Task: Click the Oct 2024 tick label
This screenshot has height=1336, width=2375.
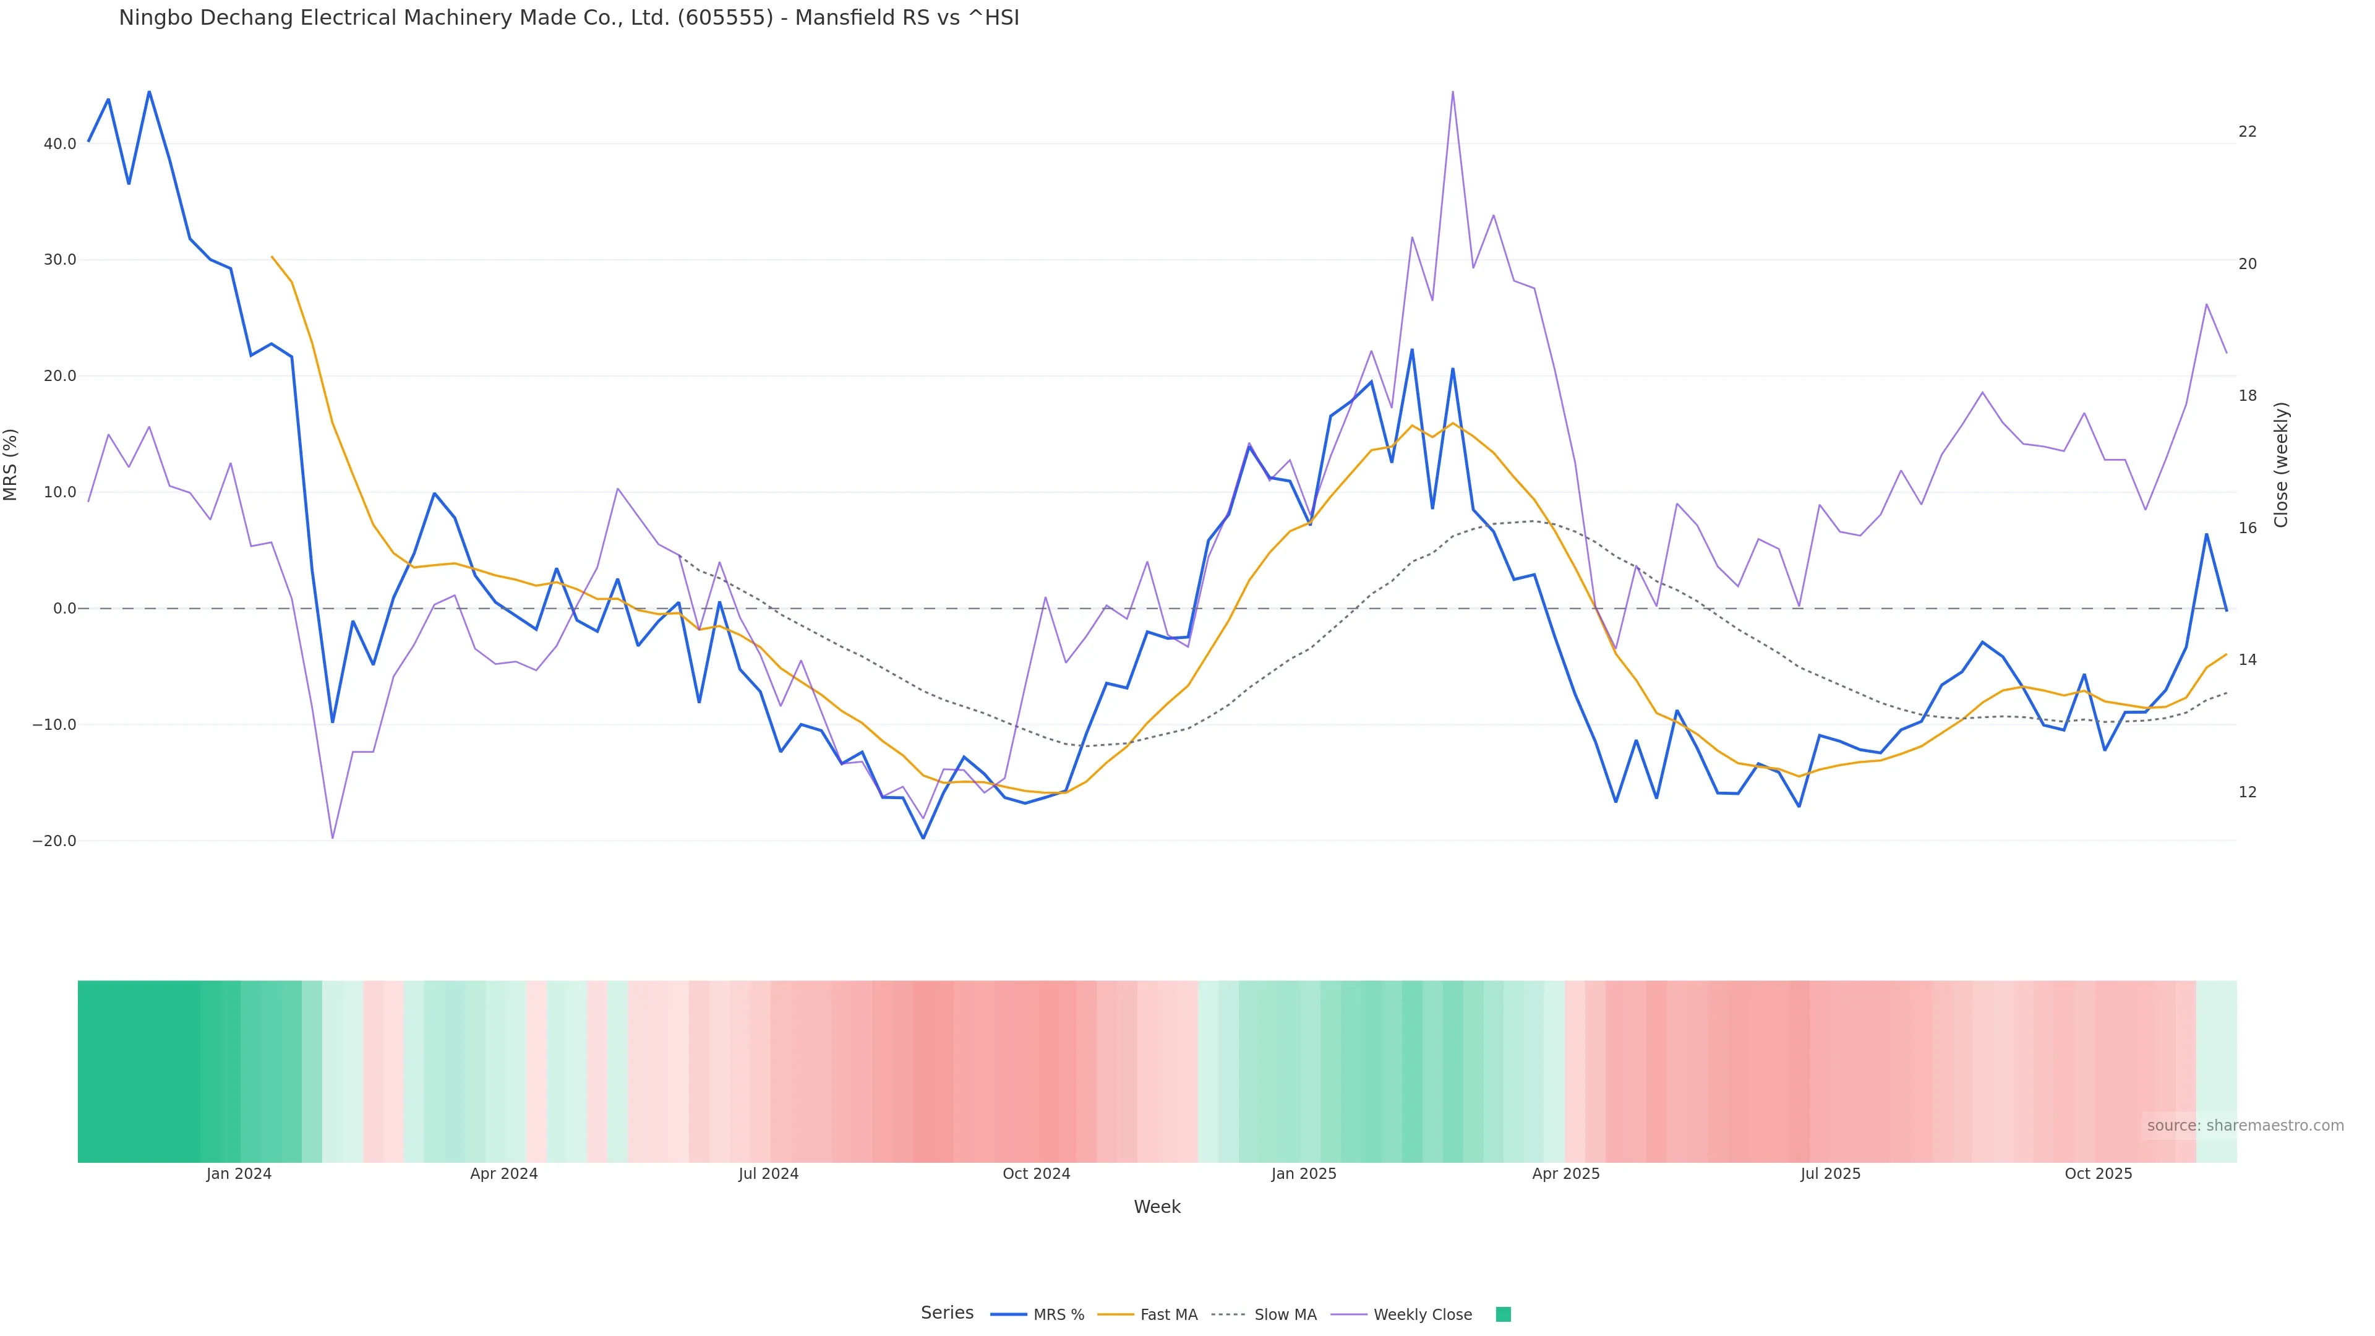Action: pos(1037,1174)
